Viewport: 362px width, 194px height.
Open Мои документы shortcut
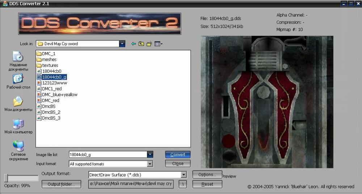[x=18, y=104]
